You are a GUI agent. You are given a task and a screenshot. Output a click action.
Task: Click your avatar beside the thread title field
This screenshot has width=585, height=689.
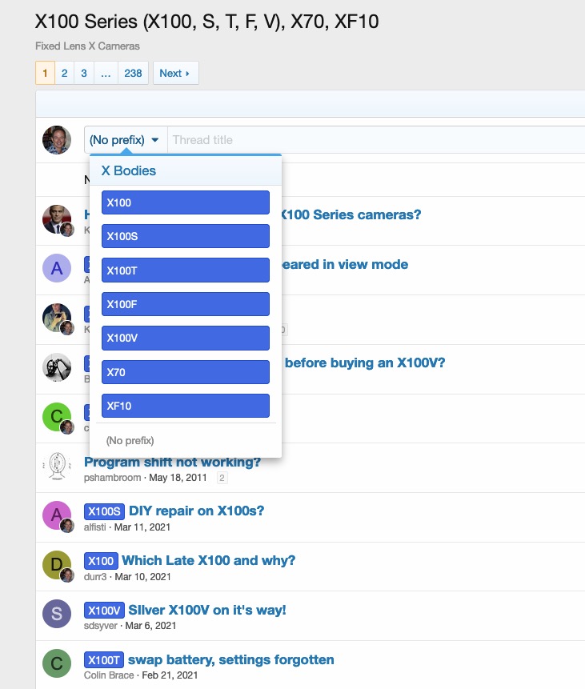(57, 140)
